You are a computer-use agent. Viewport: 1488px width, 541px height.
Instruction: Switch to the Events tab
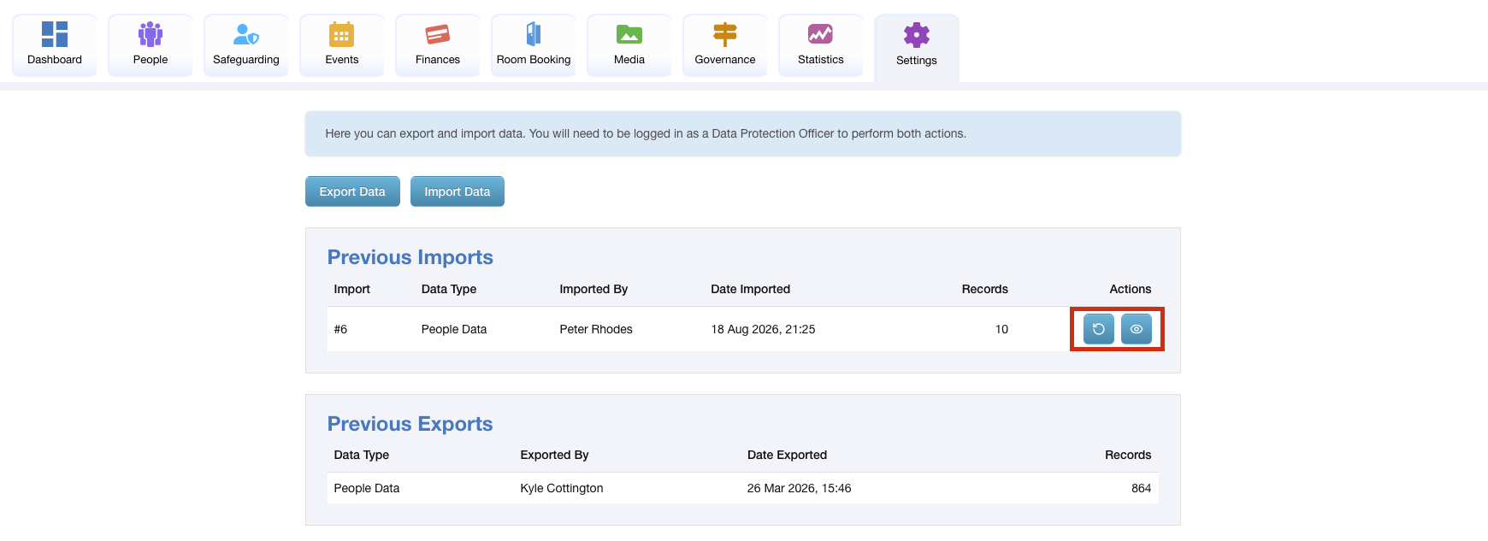point(342,45)
